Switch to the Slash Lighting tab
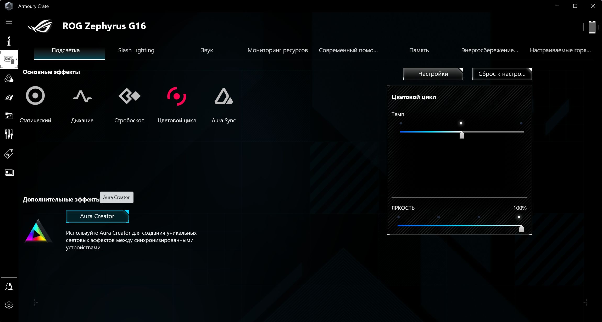The height and width of the screenshot is (322, 602). 136,50
